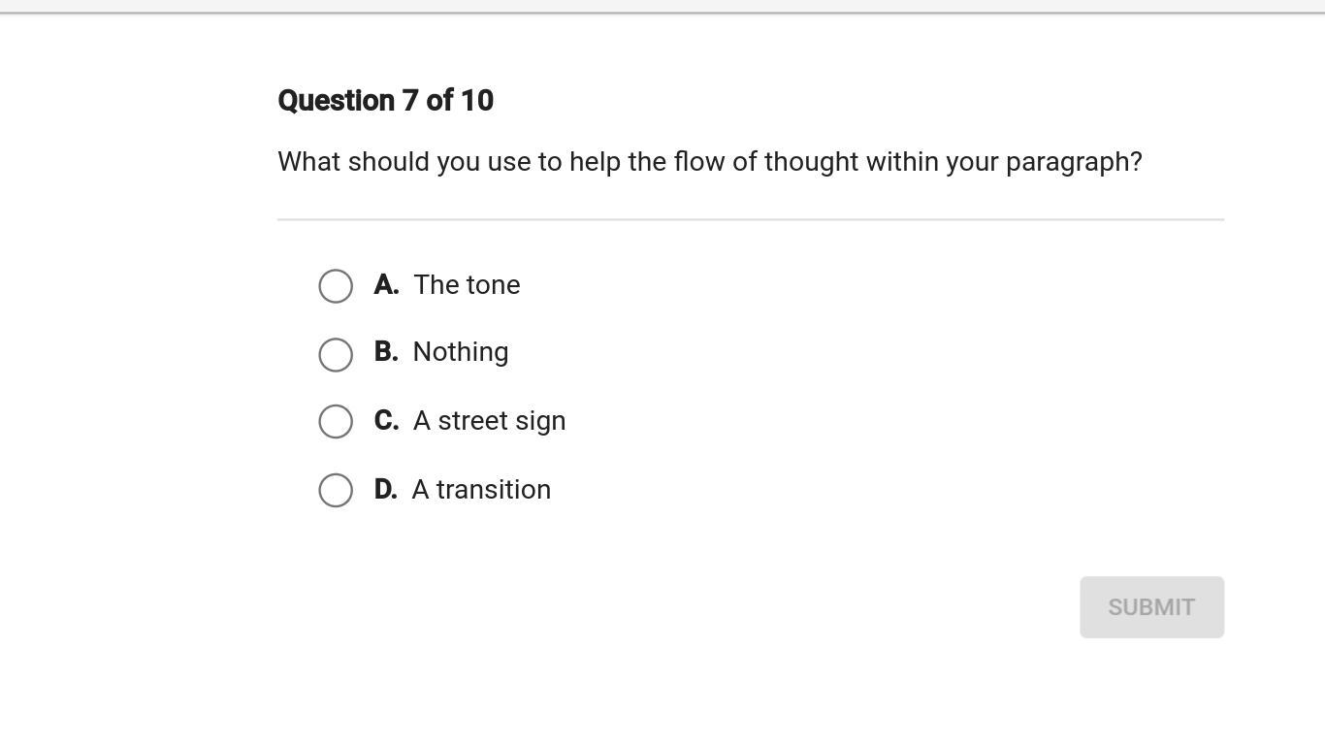
Task: Click the gray bar at page top
Action: click(662, 6)
